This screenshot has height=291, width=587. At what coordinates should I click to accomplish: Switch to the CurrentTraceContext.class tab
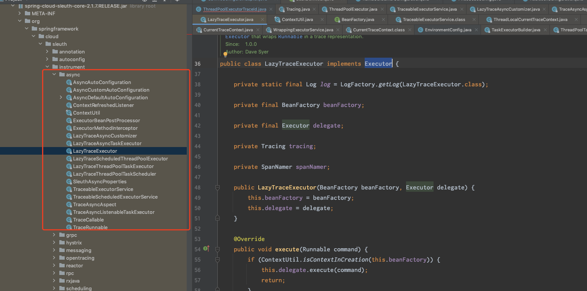click(x=378, y=30)
